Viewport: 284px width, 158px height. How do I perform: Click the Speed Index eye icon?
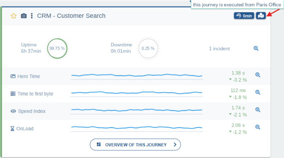coord(13,111)
